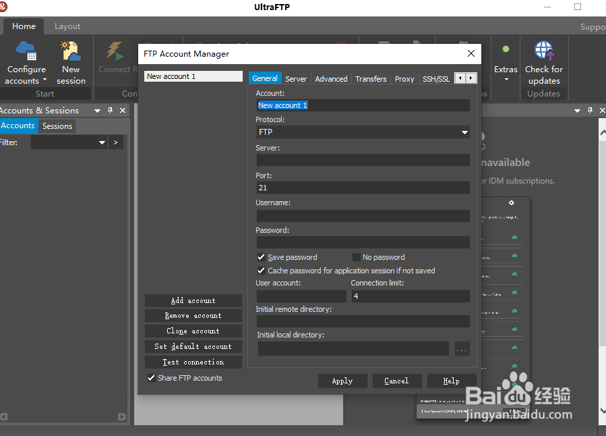
Task: Close the Accounts & Sessions panel
Action: (x=123, y=110)
